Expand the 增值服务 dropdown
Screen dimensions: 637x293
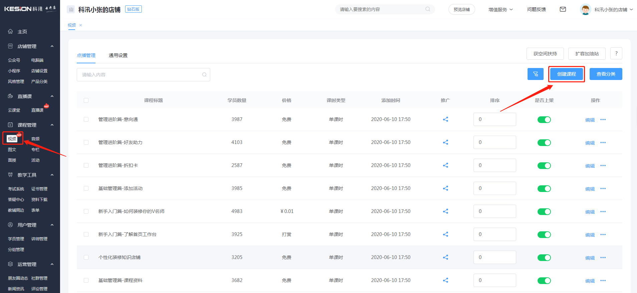click(x=500, y=10)
